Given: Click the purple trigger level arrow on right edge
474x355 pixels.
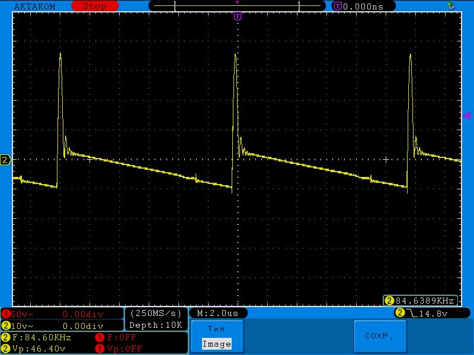Looking at the screenshot, I should pyautogui.click(x=466, y=116).
